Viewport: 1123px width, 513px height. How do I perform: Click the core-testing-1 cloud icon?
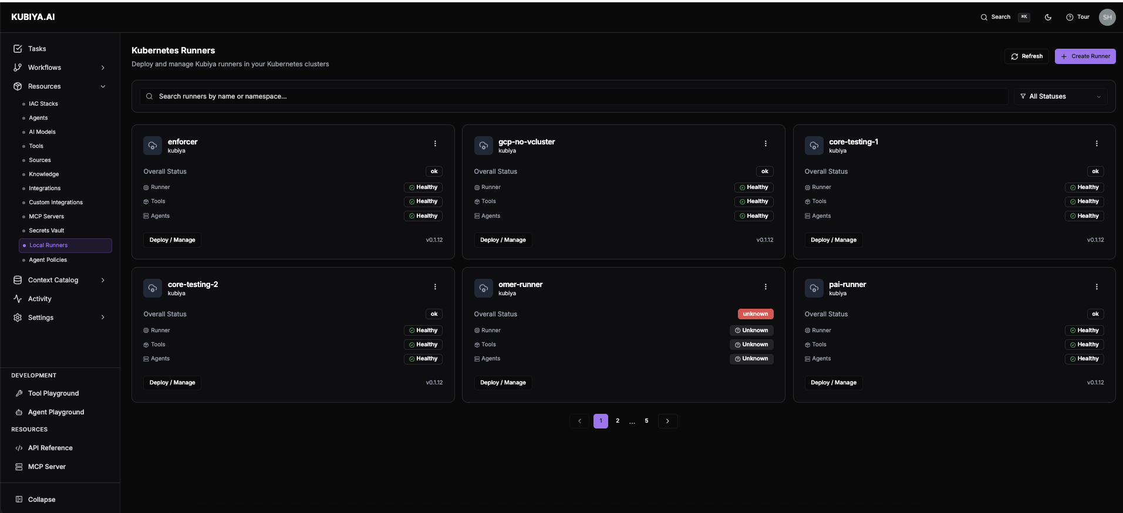[x=814, y=146]
